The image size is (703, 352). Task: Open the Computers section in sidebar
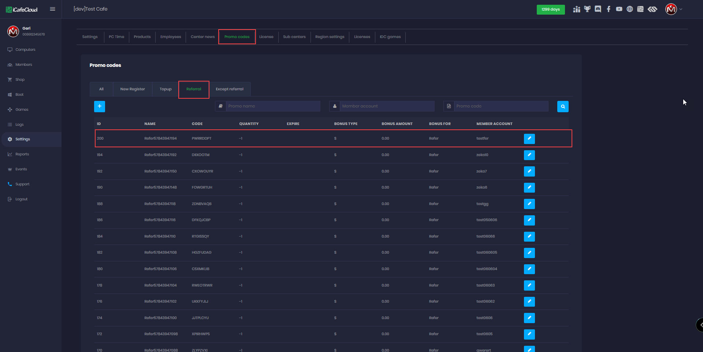[25, 49]
